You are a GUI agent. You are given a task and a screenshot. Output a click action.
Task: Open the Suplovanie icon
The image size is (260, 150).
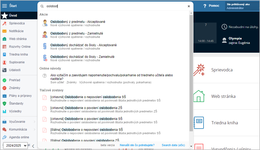4,62
